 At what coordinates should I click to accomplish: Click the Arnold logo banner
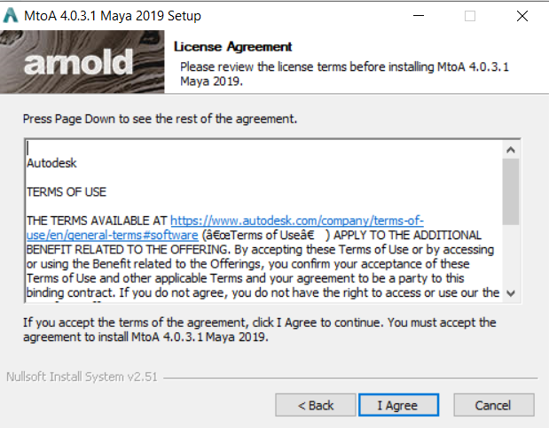(x=83, y=61)
